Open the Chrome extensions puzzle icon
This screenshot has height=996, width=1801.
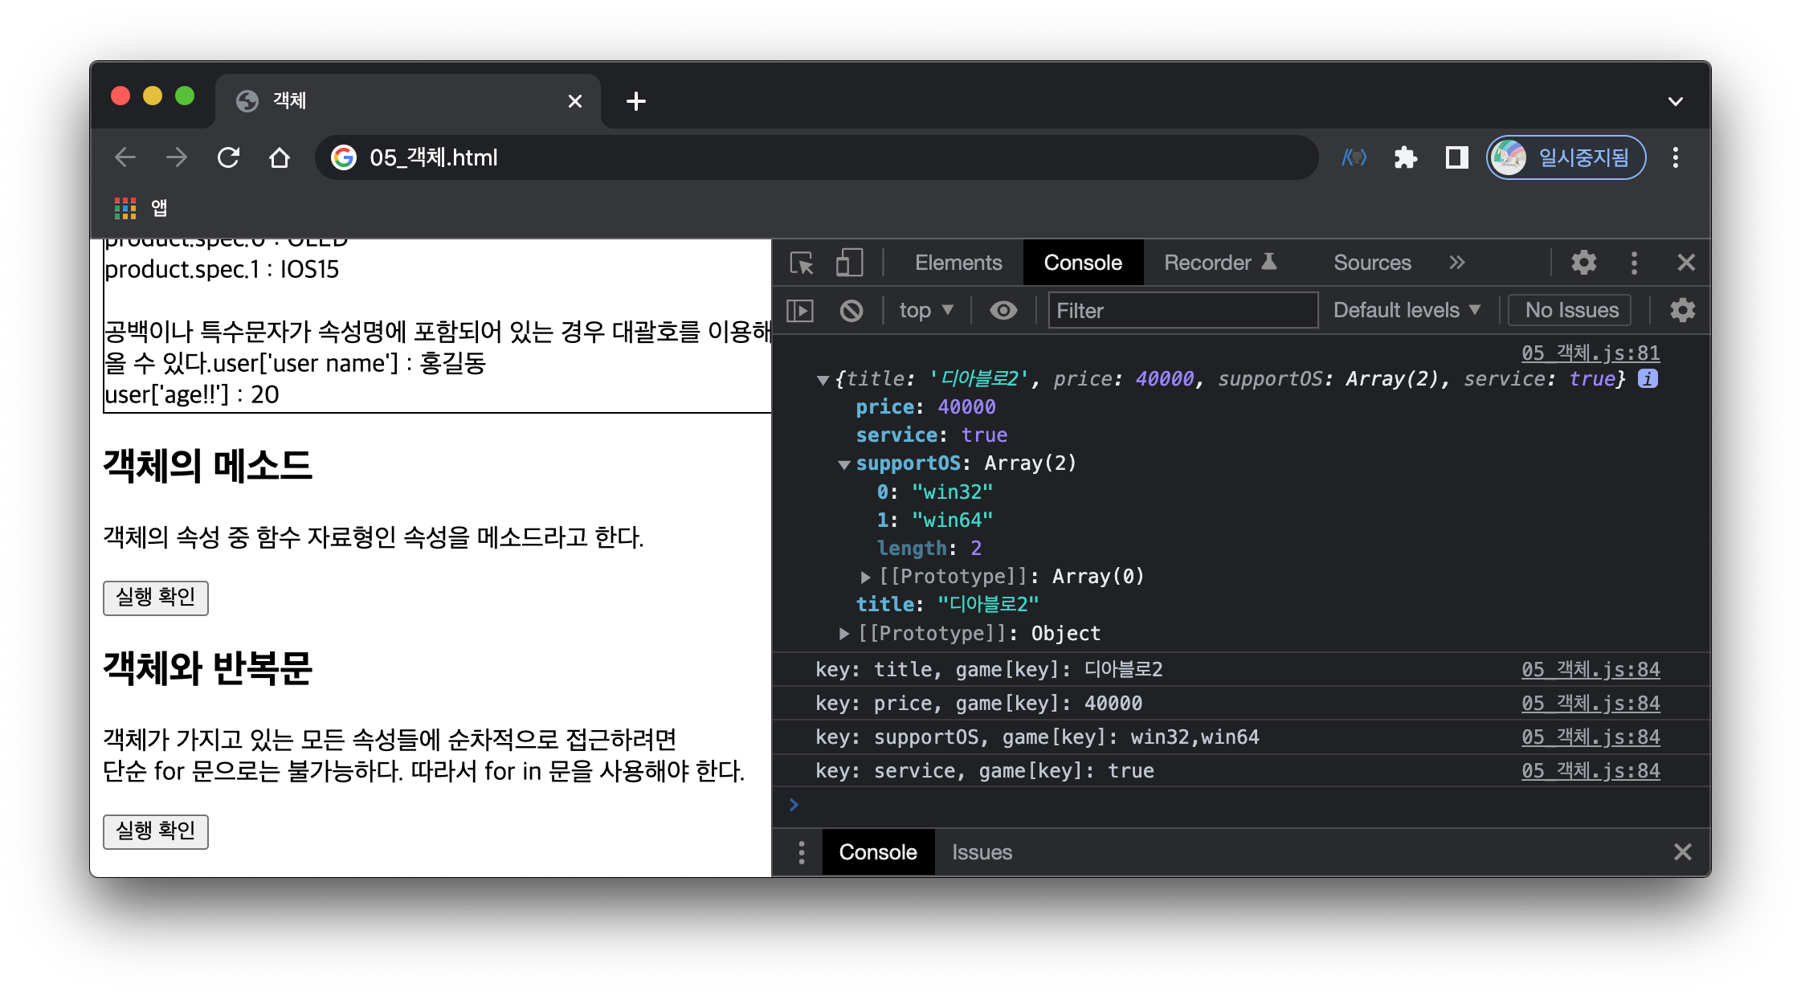1405,157
